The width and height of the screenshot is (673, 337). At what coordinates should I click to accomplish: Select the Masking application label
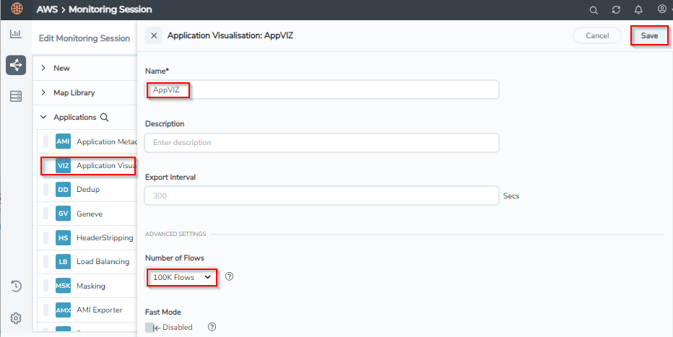point(90,286)
